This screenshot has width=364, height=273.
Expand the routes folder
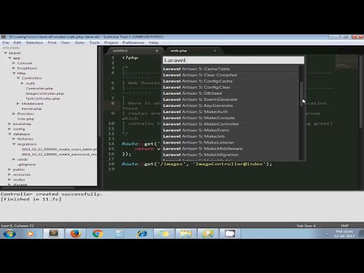click(x=10, y=180)
